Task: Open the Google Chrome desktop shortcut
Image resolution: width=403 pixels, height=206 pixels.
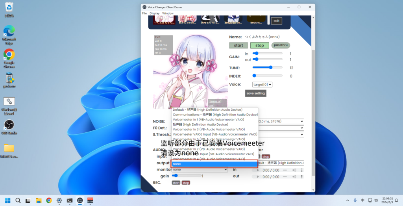Action: [x=9, y=58]
